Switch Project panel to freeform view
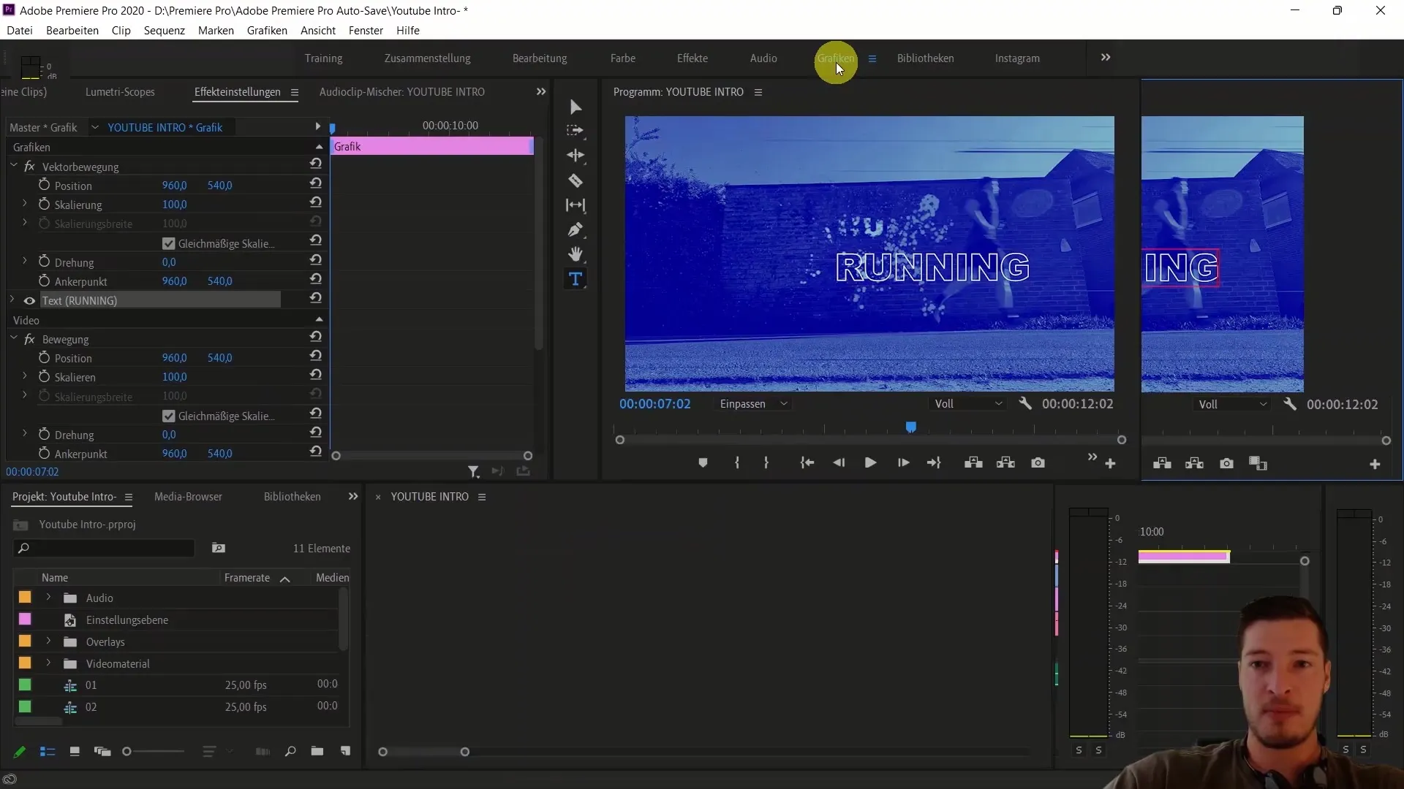The width and height of the screenshot is (1404, 789). tap(102, 752)
